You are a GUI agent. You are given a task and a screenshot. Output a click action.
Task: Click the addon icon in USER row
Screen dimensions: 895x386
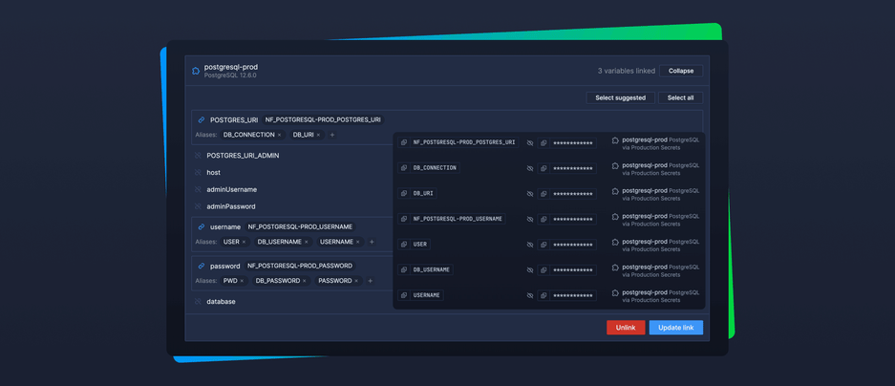[615, 242]
